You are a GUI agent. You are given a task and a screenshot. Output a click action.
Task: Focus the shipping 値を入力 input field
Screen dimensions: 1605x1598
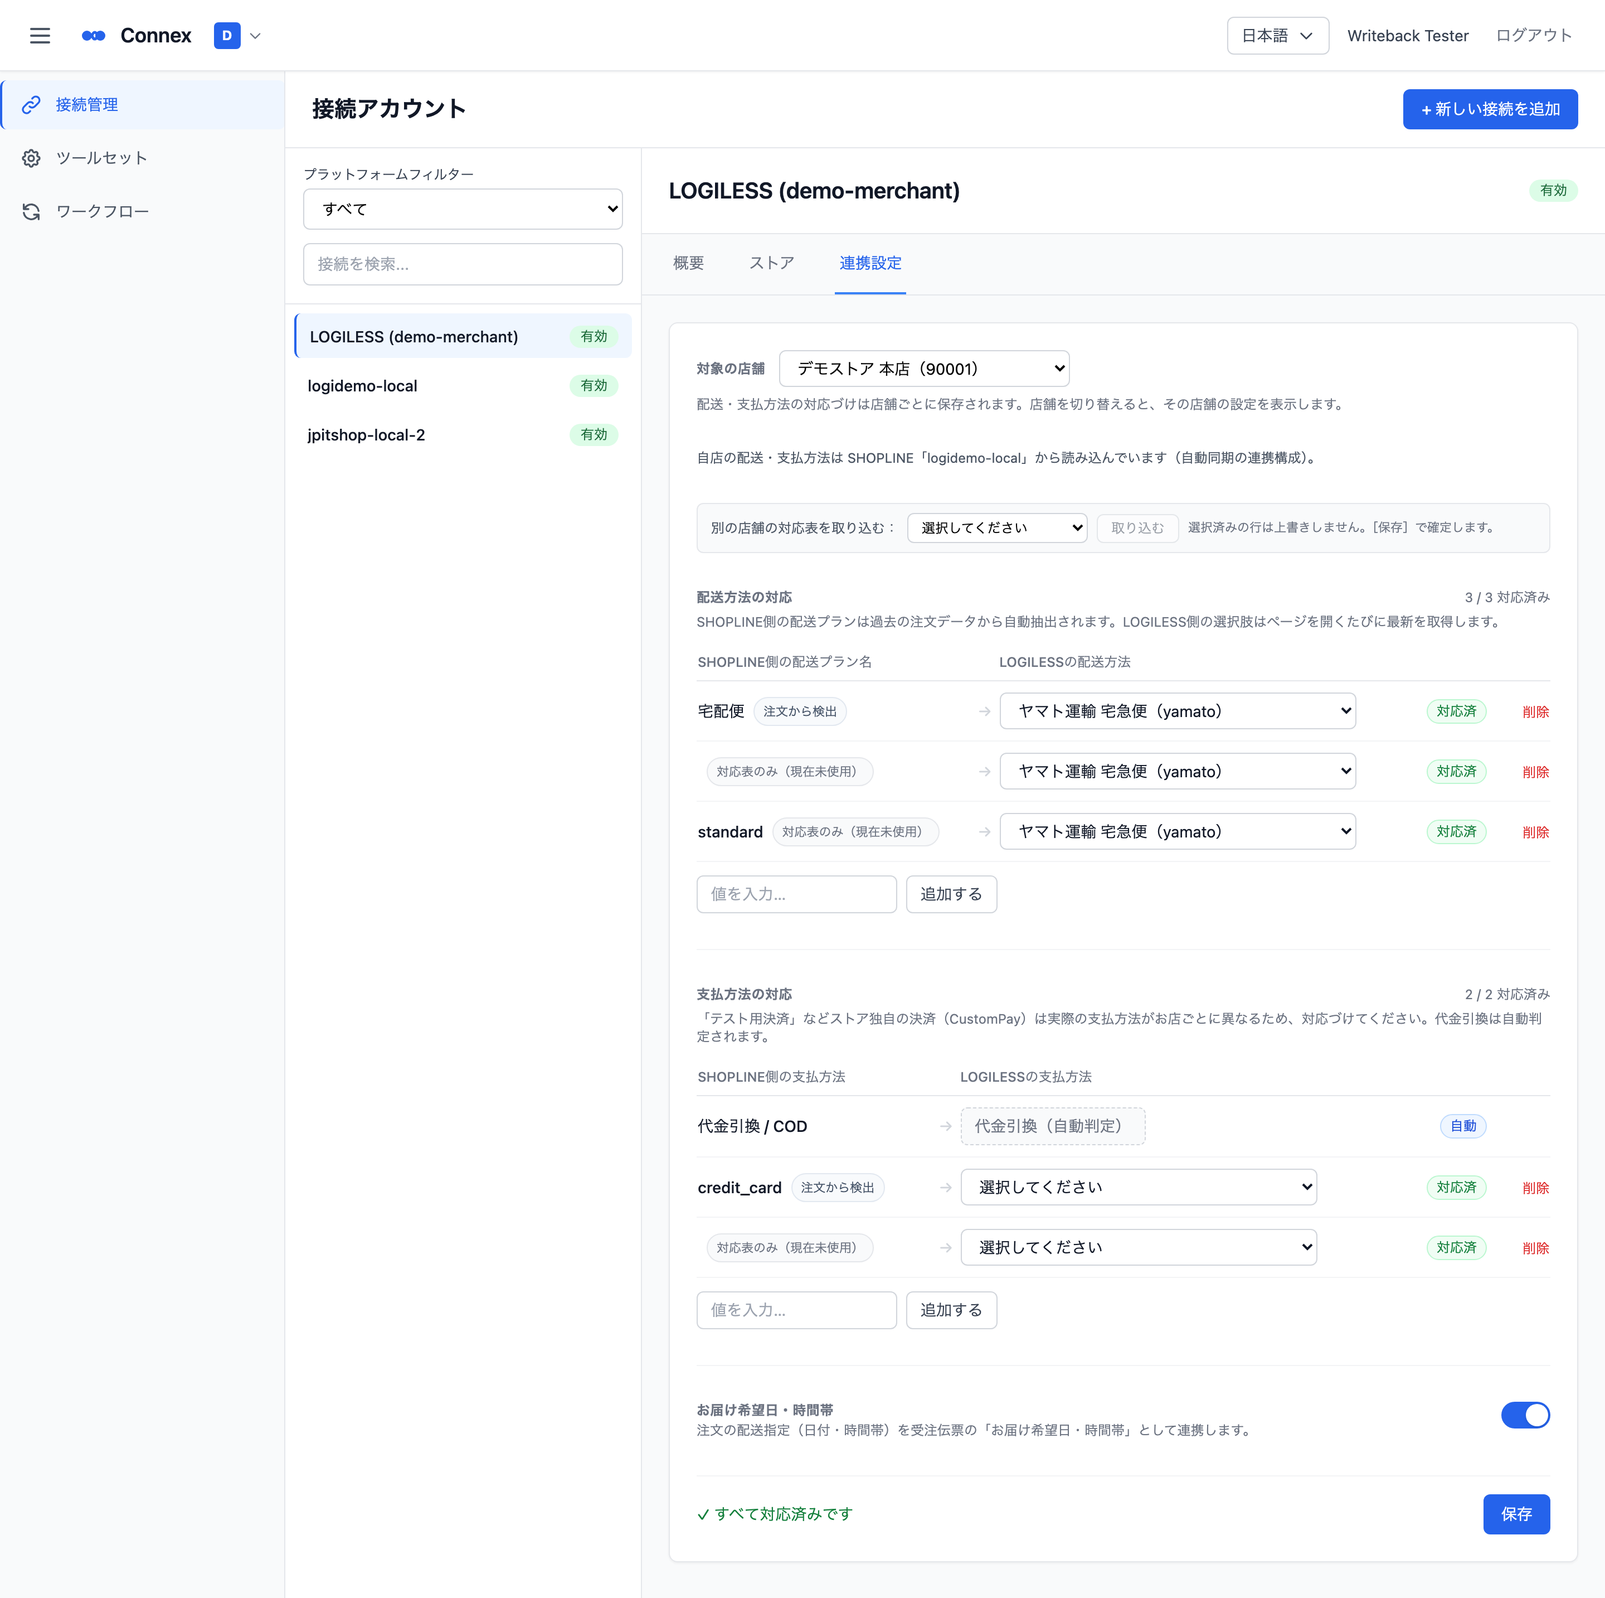coord(796,894)
